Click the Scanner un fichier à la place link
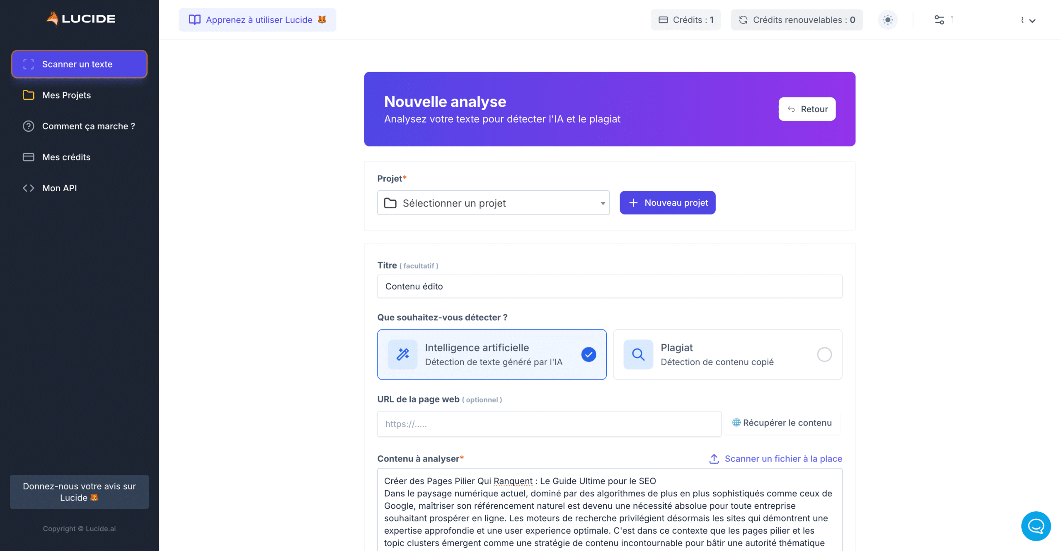 782,459
